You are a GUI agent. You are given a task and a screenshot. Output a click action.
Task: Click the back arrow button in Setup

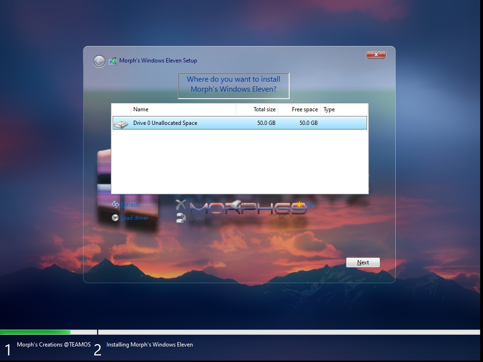99,62
